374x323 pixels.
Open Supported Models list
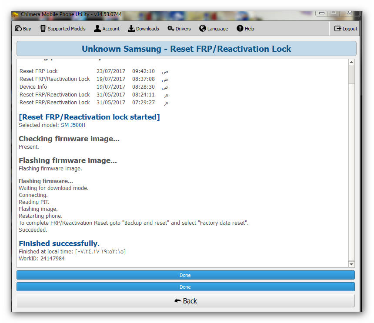(63, 29)
